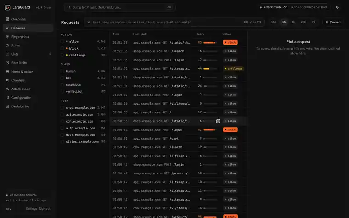
Task: Toggle the allow action filter checkbox
Action: [62, 42]
